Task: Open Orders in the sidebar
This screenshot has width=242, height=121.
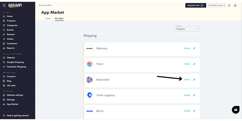Action: point(10,39)
